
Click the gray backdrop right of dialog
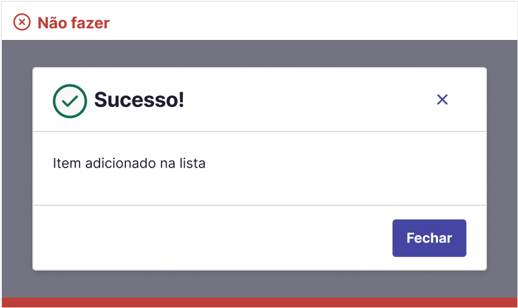(x=502, y=169)
